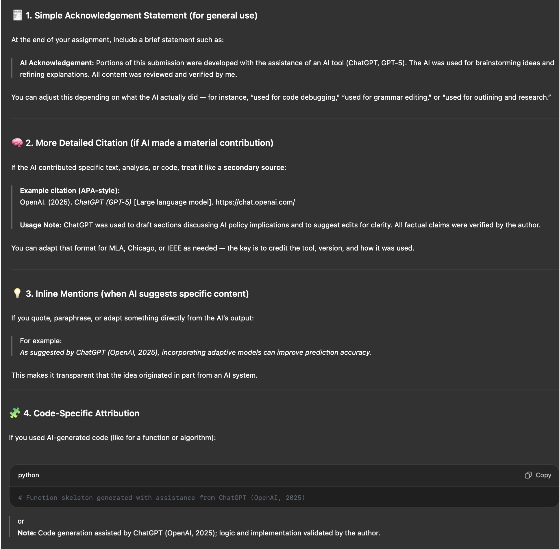Click the More Detailed Citation heading
This screenshot has width=559, height=549.
coord(149,143)
